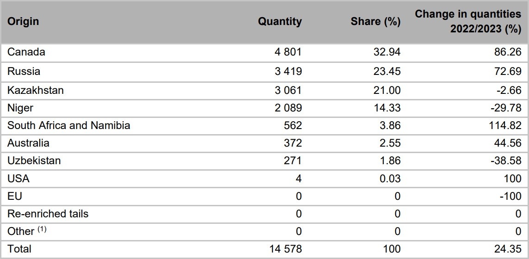Viewport: 529px width, 259px height.
Task: Click the EU change value -100
Action: [x=511, y=196]
